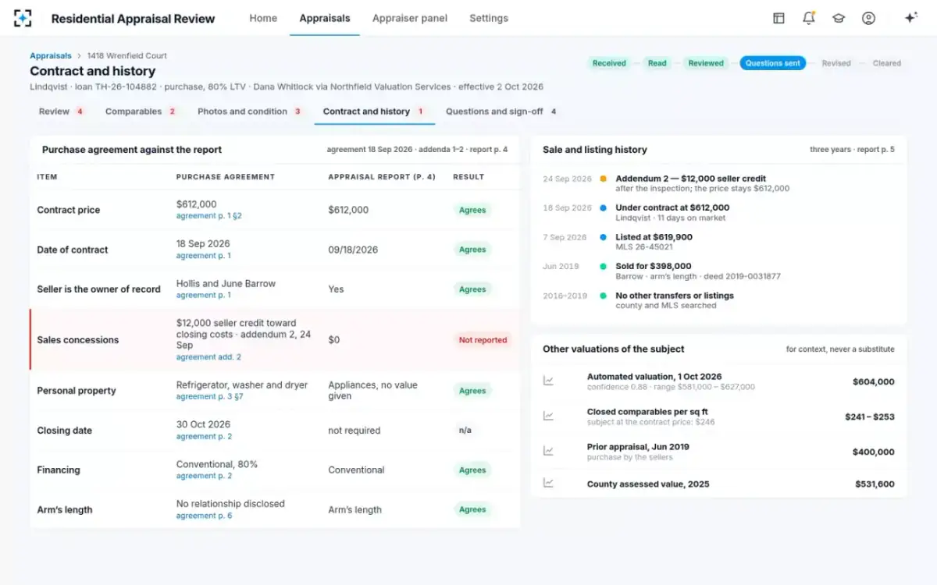Screen dimensions: 937x585
Task: Click the chart icon beside County assessed value
Action: [548, 484]
